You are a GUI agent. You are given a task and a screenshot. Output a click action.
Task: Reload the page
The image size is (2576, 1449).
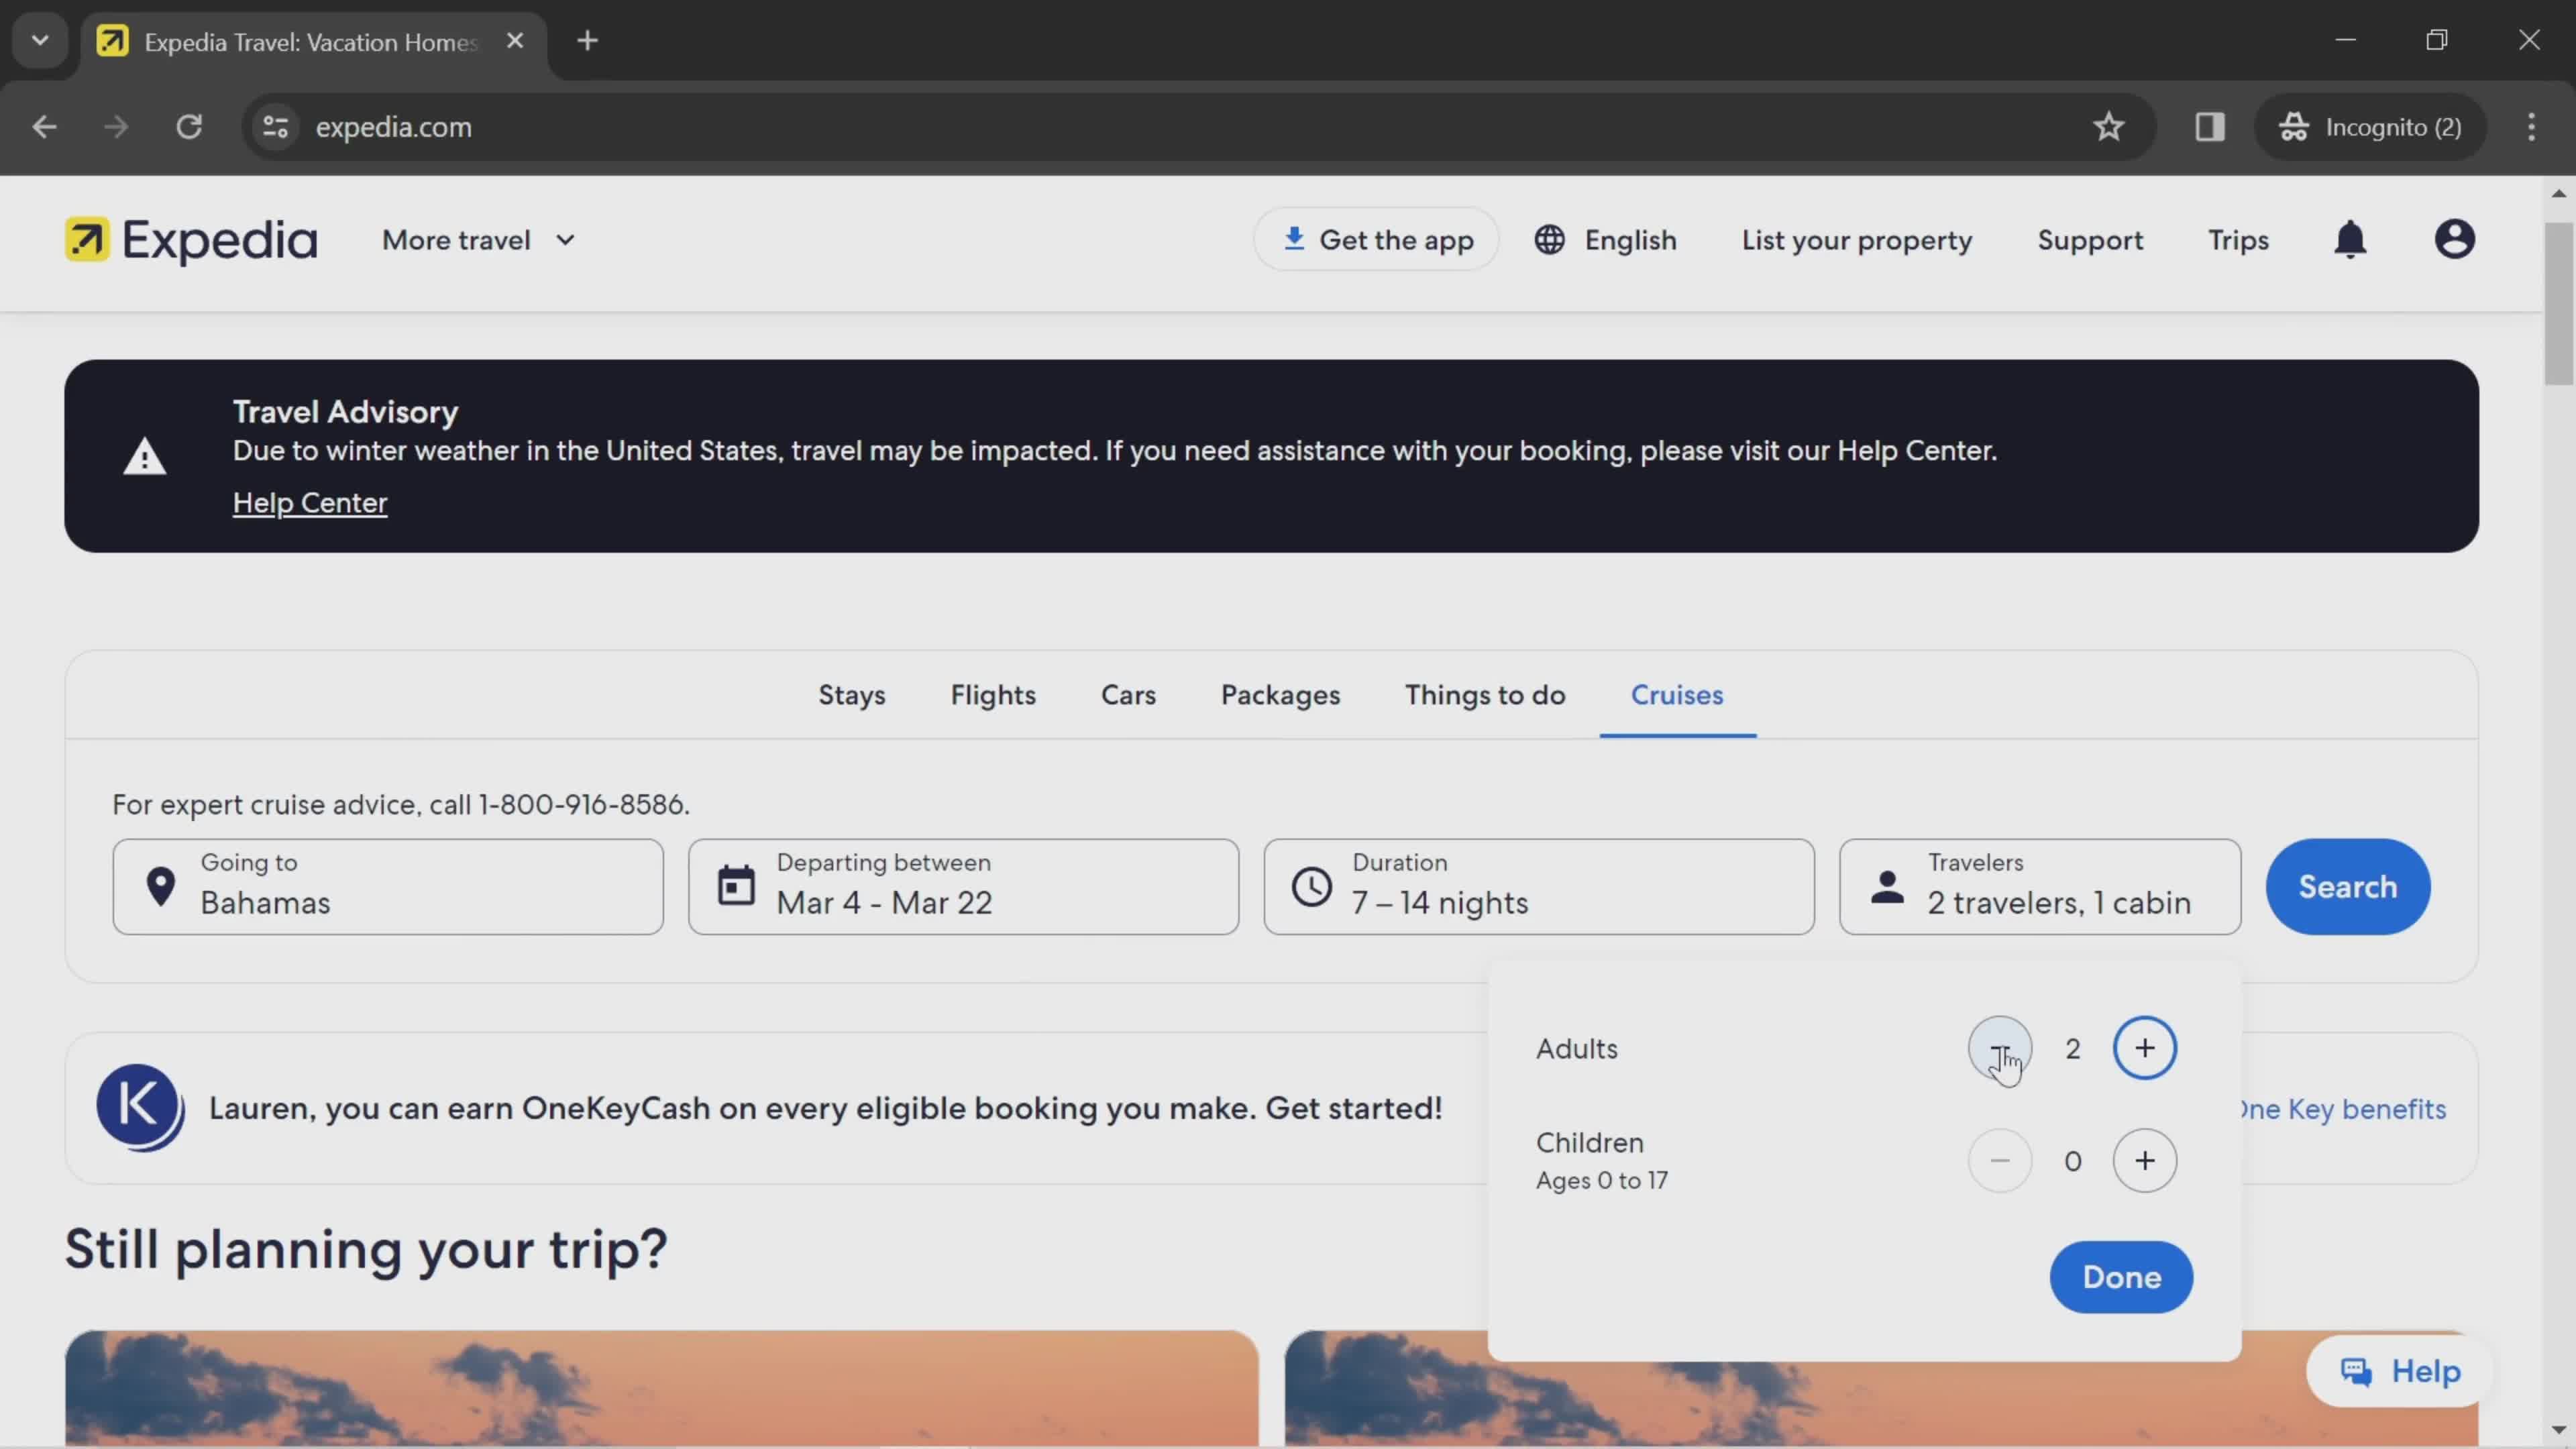189,127
